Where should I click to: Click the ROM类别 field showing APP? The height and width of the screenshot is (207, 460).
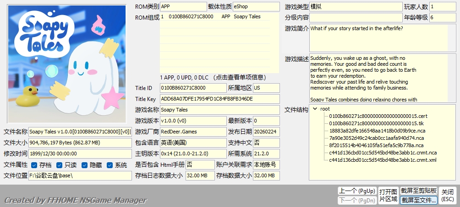coord(183,6)
